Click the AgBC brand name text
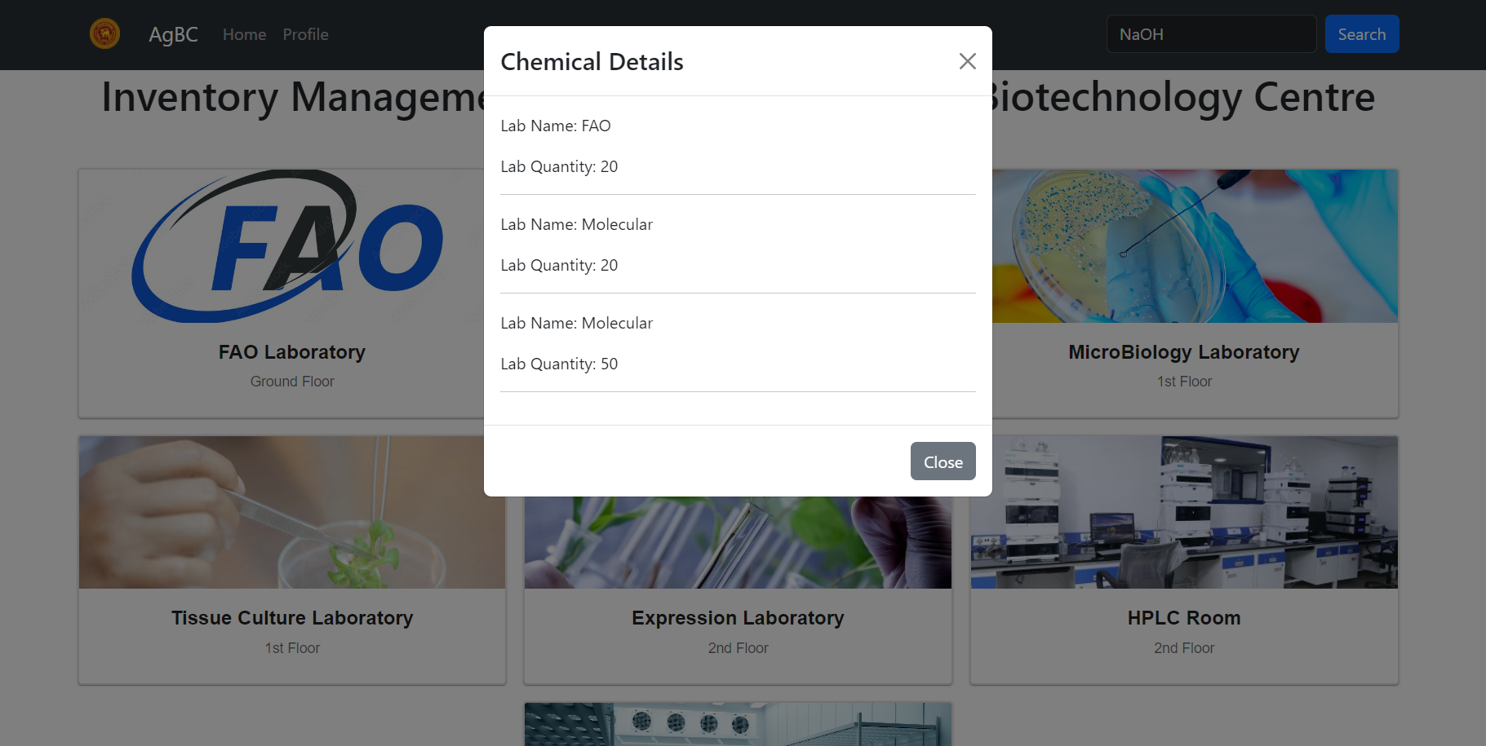1486x746 pixels. (x=173, y=34)
